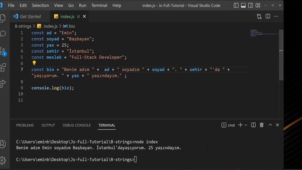The width and height of the screenshot is (302, 170).
Task: Kill the terminal with trash icon
Action: click(261, 125)
